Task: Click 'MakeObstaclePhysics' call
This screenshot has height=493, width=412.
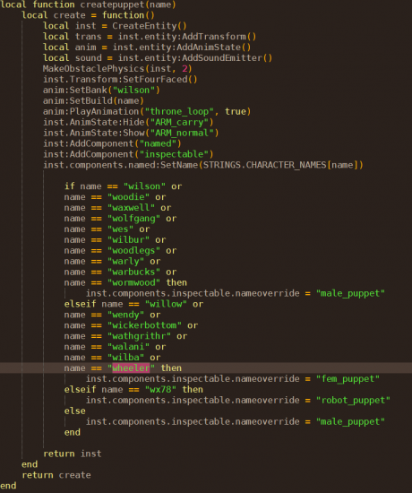Action: point(94,68)
